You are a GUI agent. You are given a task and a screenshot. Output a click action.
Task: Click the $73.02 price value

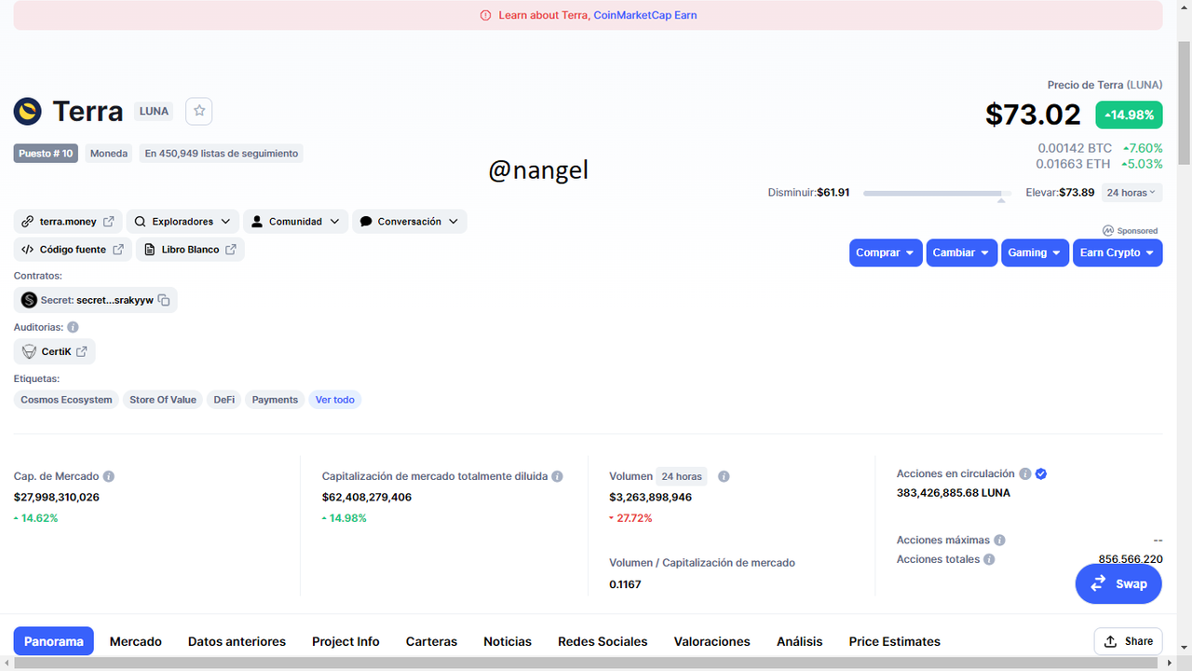tap(1034, 115)
